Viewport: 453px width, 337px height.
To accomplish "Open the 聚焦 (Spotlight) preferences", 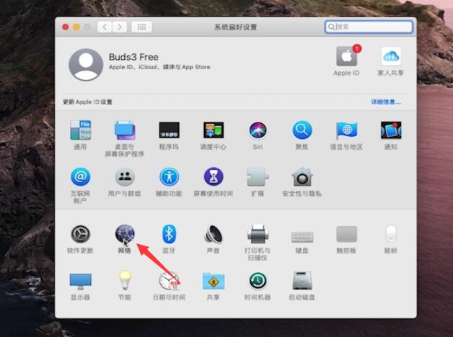I will click(x=302, y=130).
